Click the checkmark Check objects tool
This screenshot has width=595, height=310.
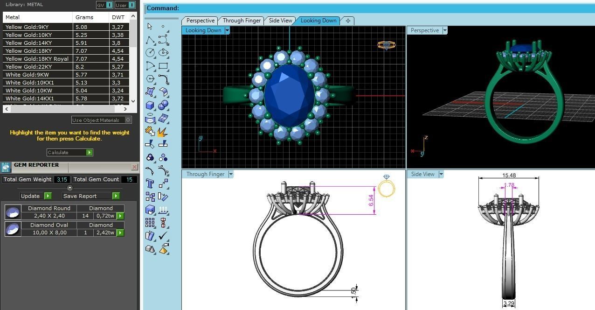(163, 236)
